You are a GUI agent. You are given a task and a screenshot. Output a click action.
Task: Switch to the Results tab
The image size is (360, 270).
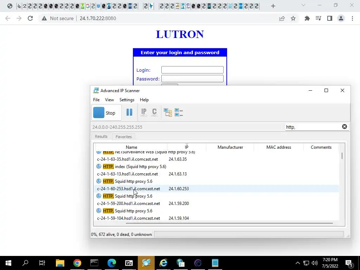[101, 136]
